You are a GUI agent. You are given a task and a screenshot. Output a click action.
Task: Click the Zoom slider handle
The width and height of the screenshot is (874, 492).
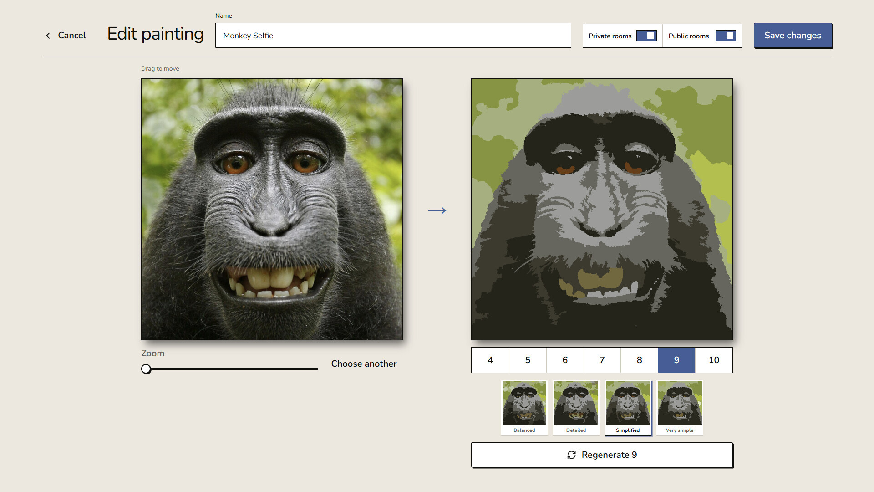tap(146, 369)
